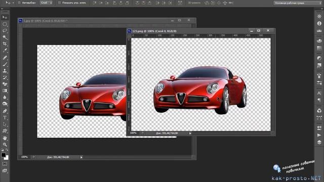The height and width of the screenshot is (182, 324).
Task: Select the Magic Wand tool
Action: [5, 37]
